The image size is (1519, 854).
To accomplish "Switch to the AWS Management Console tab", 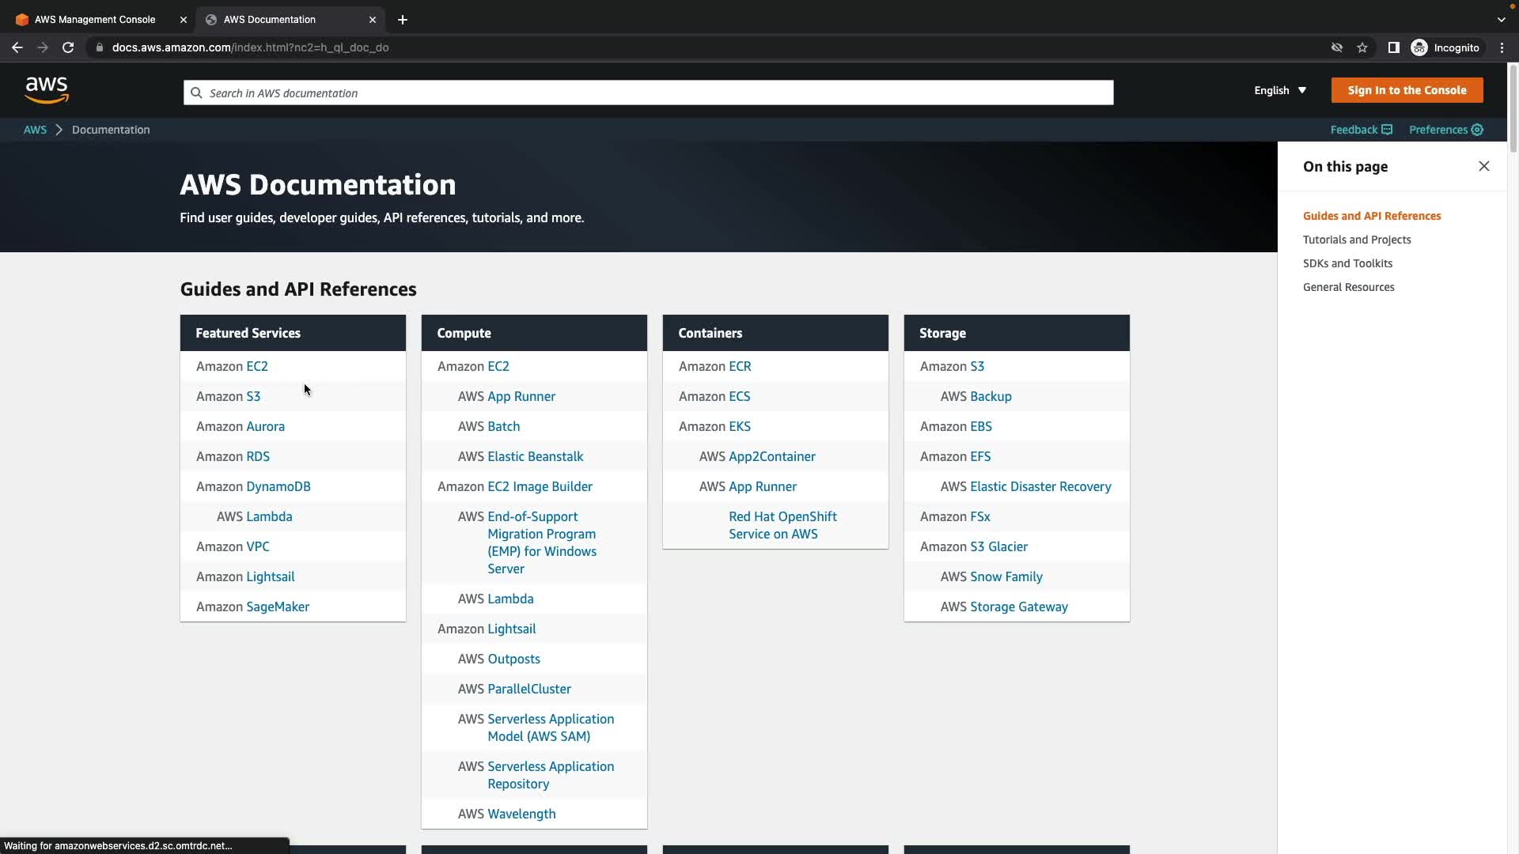I will (95, 20).
